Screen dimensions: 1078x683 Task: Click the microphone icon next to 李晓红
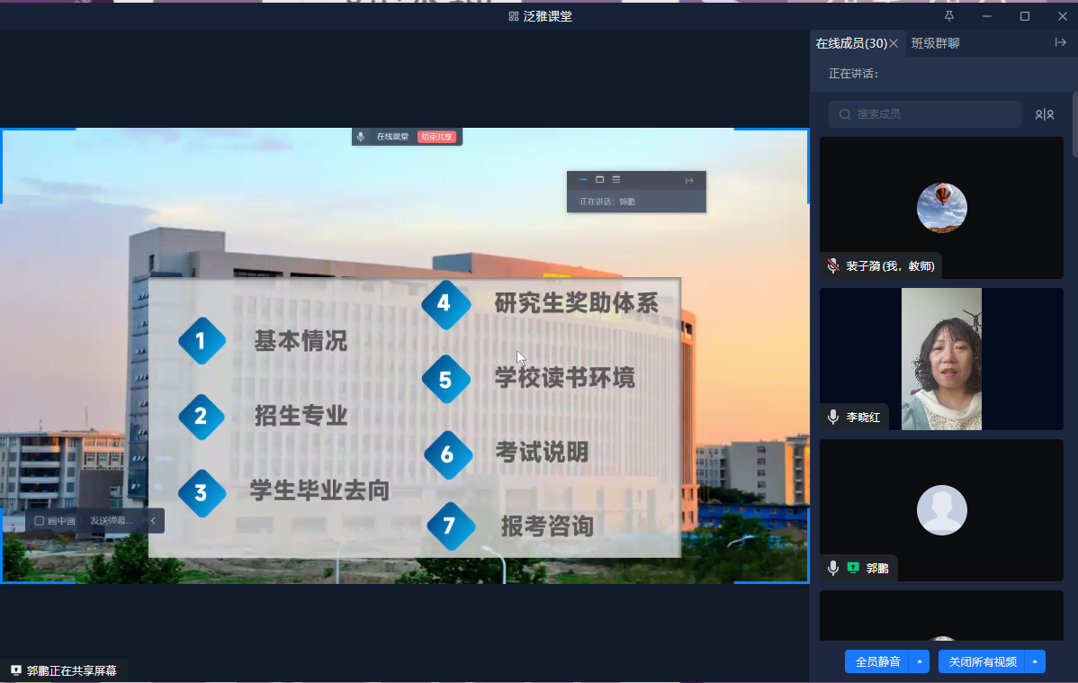[x=833, y=417]
